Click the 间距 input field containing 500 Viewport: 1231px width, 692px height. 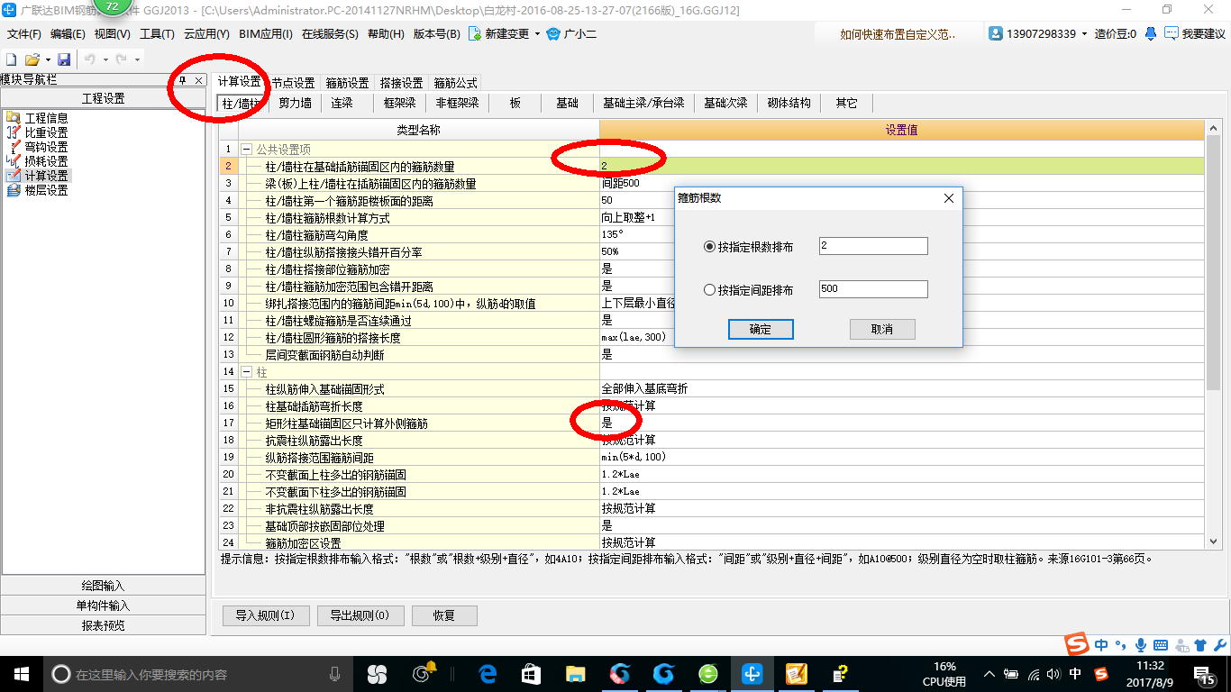(873, 289)
